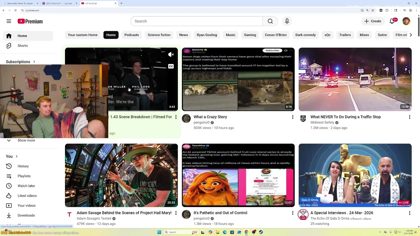This screenshot has width=420, height=236.
Task: Select the Your custom Home chip
Action: tap(83, 35)
